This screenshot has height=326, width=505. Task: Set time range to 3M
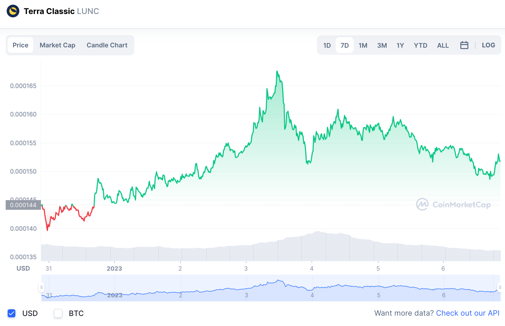(382, 45)
